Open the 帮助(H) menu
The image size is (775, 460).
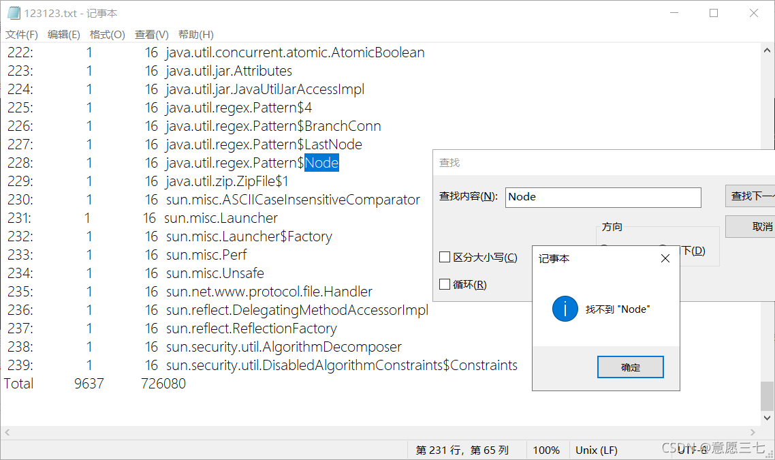195,35
